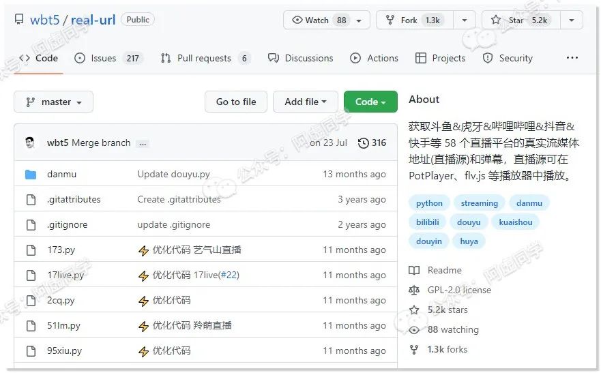This screenshot has height=373, width=601.
Task: Open the Pull requests tab
Action: coord(206,58)
